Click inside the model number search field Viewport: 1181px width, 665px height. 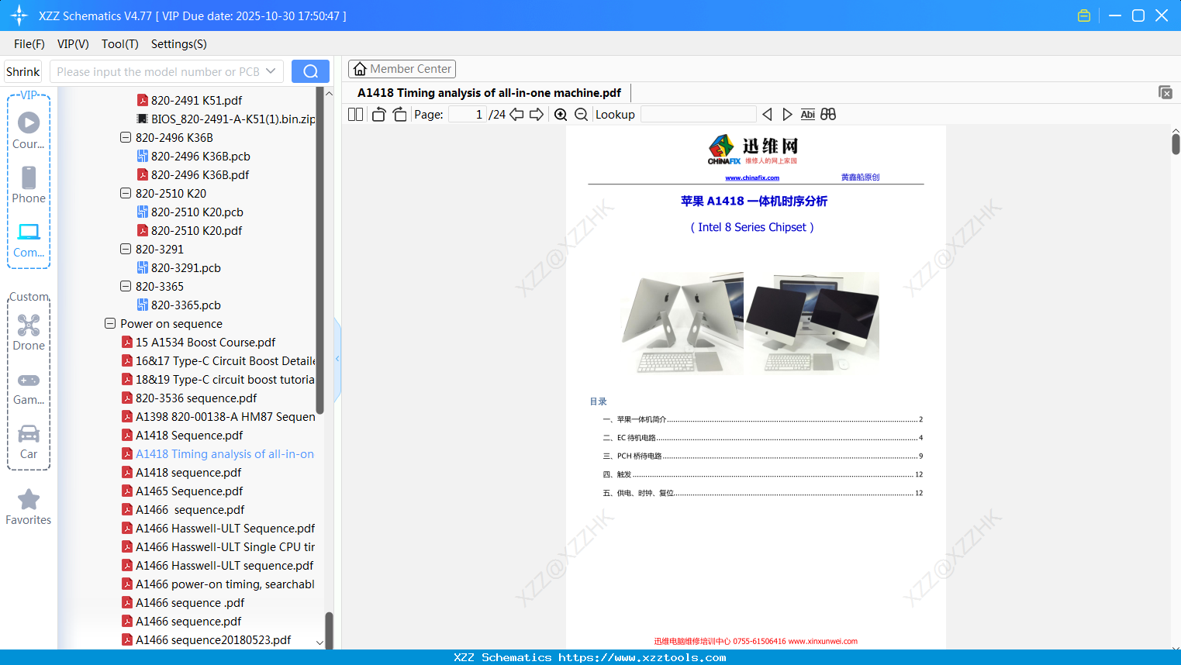(158, 71)
